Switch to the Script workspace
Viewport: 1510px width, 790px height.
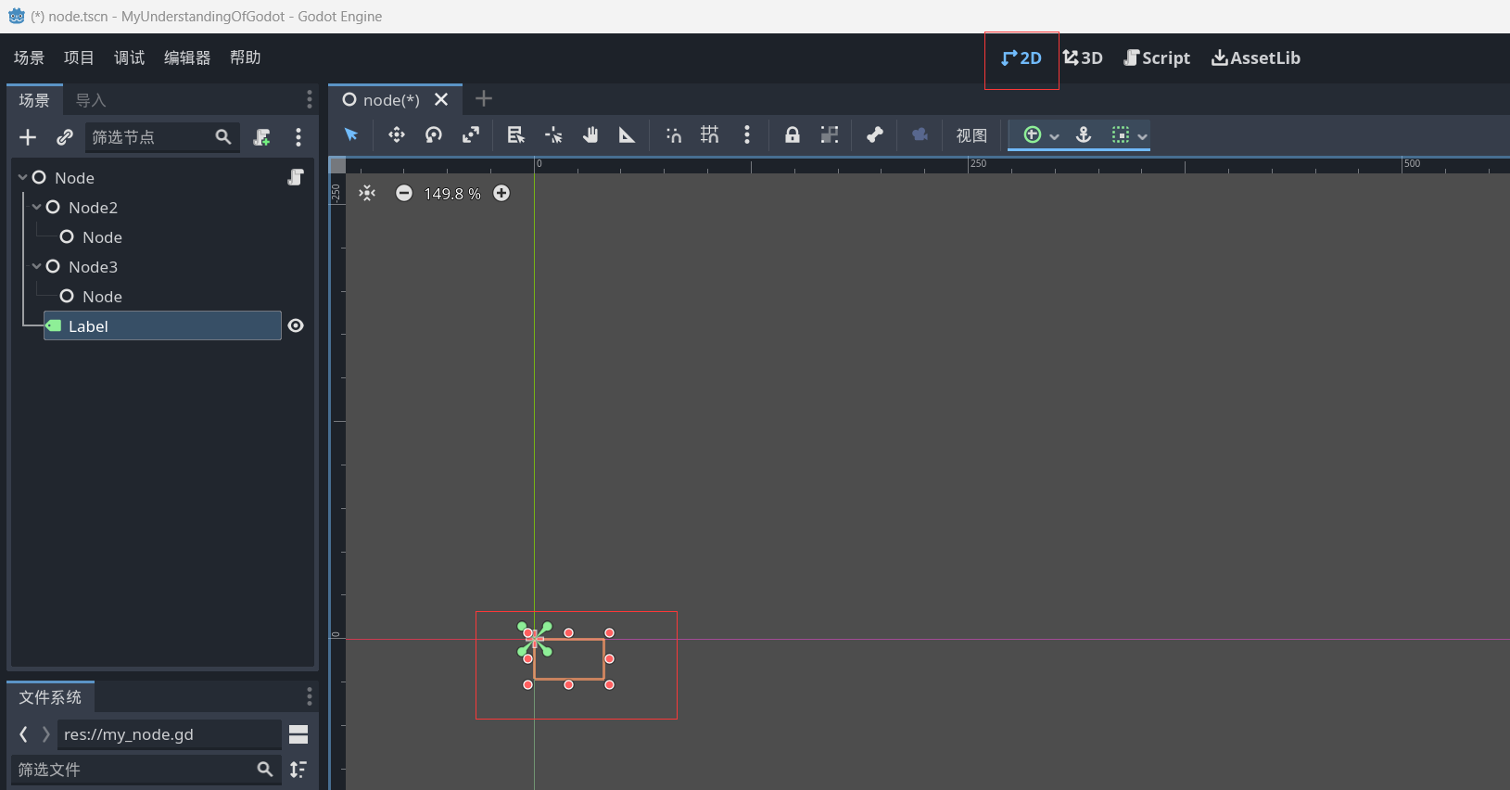coord(1157,57)
